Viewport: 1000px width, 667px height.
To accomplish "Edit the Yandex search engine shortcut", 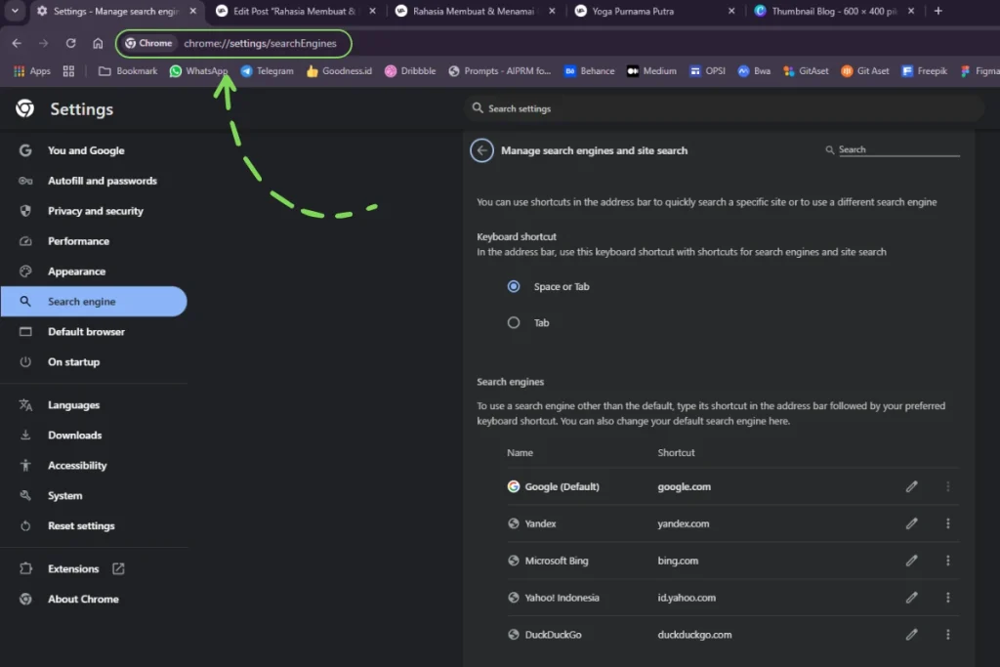I will pos(912,523).
